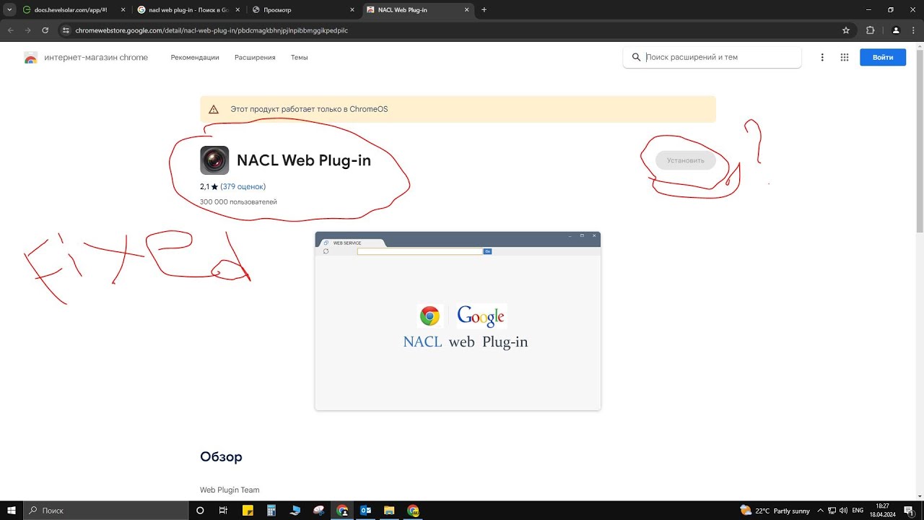This screenshot has height=520, width=924.
Task: Open the Chrome three-dot menu
Action: (x=913, y=30)
